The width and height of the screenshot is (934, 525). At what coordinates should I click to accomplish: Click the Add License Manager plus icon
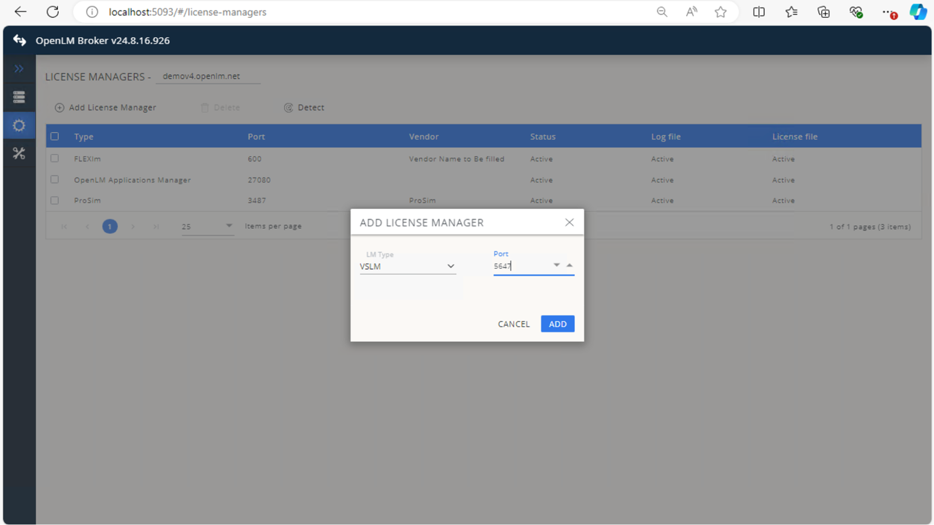(x=59, y=107)
